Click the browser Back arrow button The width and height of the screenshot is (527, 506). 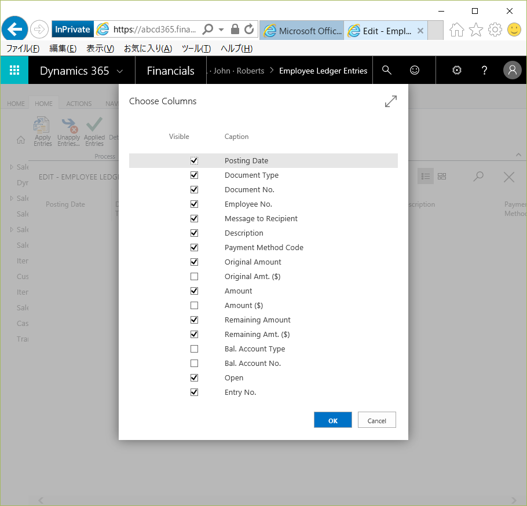pos(14,29)
